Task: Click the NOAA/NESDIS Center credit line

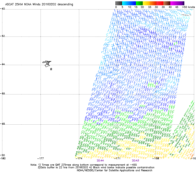Action: (114, 170)
